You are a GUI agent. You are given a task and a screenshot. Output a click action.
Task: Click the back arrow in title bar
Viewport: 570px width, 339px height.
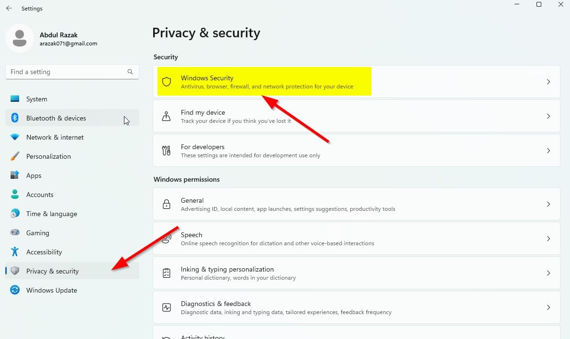(x=9, y=8)
